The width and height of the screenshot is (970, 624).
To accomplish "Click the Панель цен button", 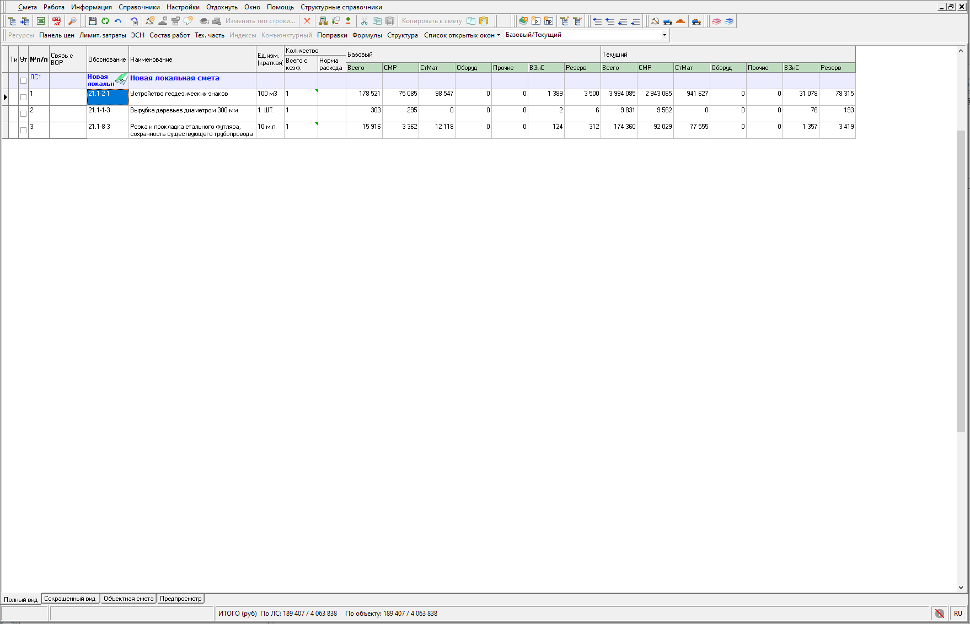I will click(x=56, y=35).
